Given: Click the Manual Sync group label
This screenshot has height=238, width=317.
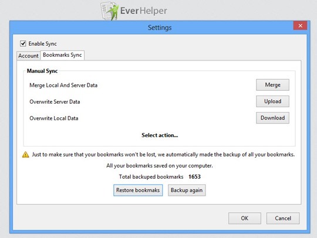Looking at the screenshot, I should (42, 71).
